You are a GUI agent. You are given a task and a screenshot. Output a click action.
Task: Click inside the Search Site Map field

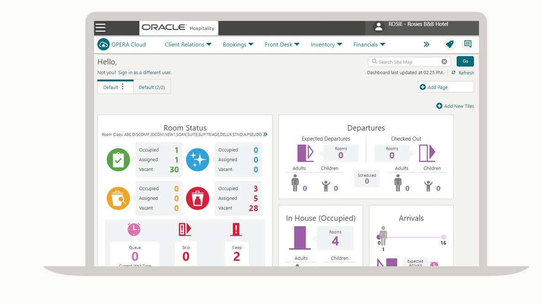pyautogui.click(x=406, y=61)
